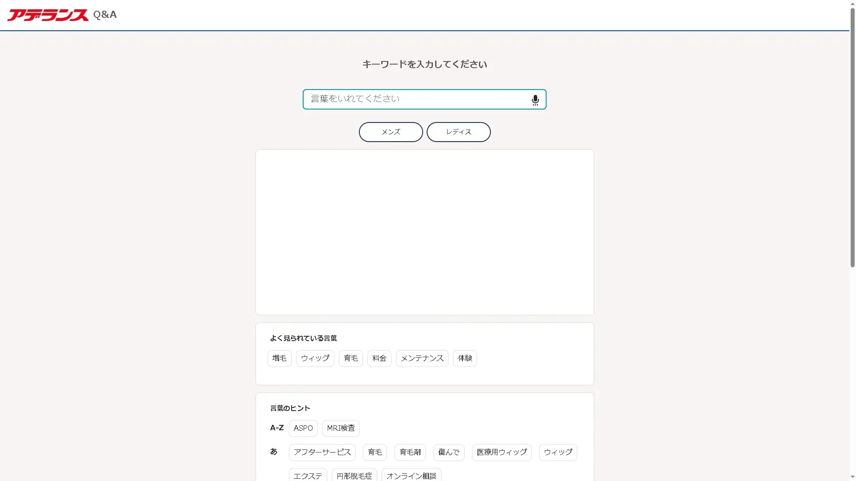Select the レディス button
Image resolution: width=856 pixels, height=481 pixels.
pos(458,132)
